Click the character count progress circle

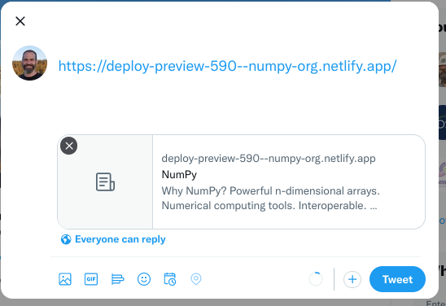(x=316, y=279)
